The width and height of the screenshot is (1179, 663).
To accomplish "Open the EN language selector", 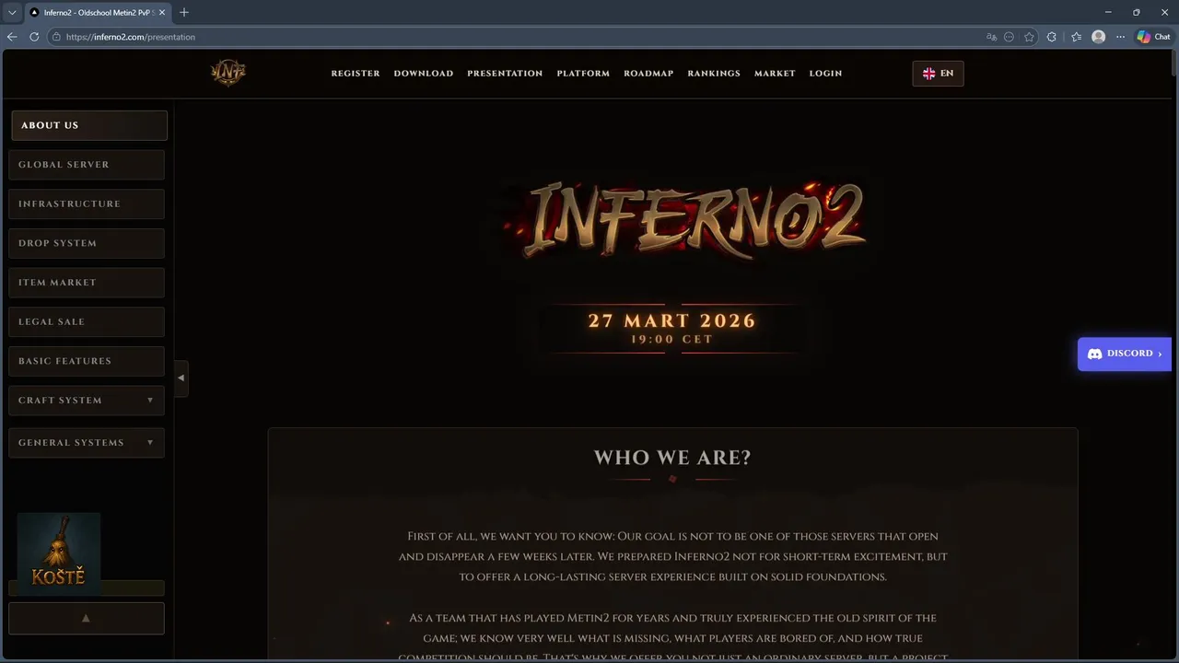I will 938,74.
